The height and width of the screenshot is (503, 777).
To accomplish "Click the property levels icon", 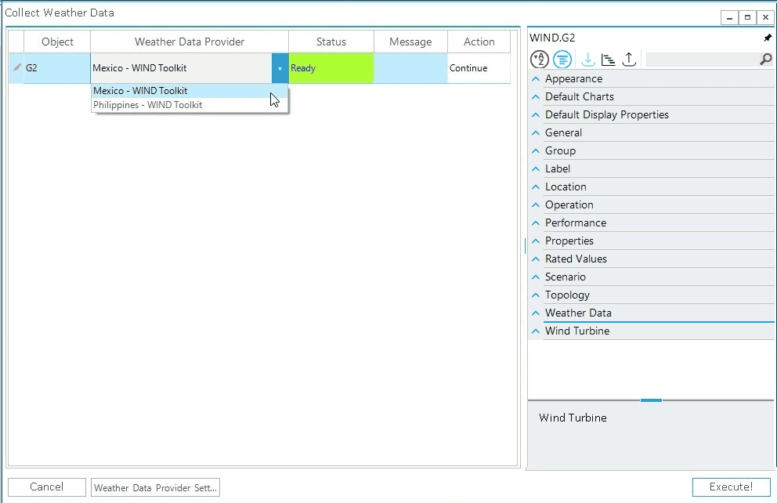I will (x=609, y=59).
